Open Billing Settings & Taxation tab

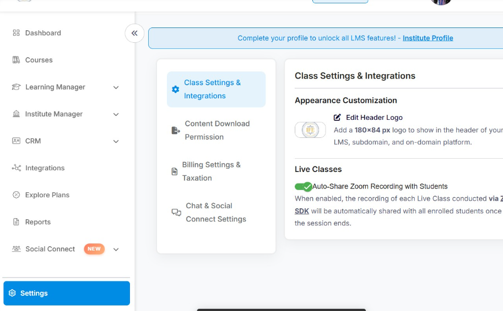211,171
